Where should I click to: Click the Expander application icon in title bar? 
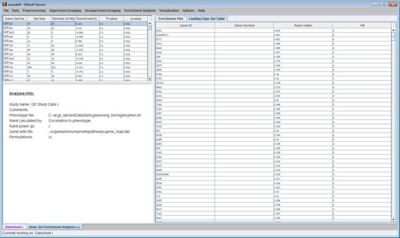click(4, 4)
